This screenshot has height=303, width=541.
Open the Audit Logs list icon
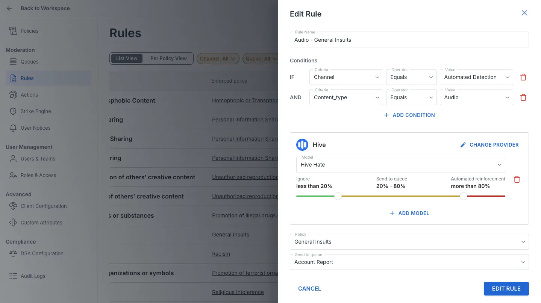point(13,276)
